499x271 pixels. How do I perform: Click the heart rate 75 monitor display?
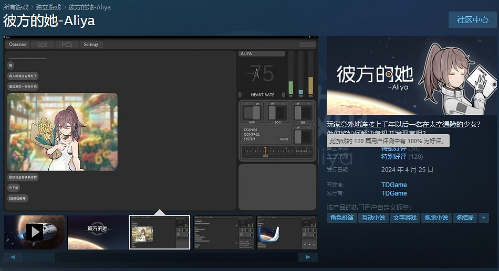[262, 74]
